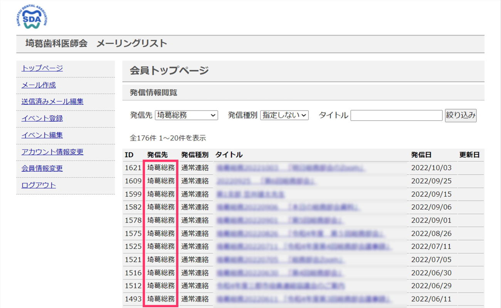
Task: Click the SDA logo icon
Action: click(32, 17)
